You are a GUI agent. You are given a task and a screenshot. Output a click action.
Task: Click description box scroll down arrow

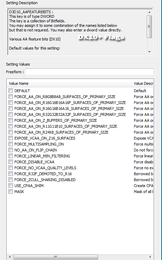[149, 52]
